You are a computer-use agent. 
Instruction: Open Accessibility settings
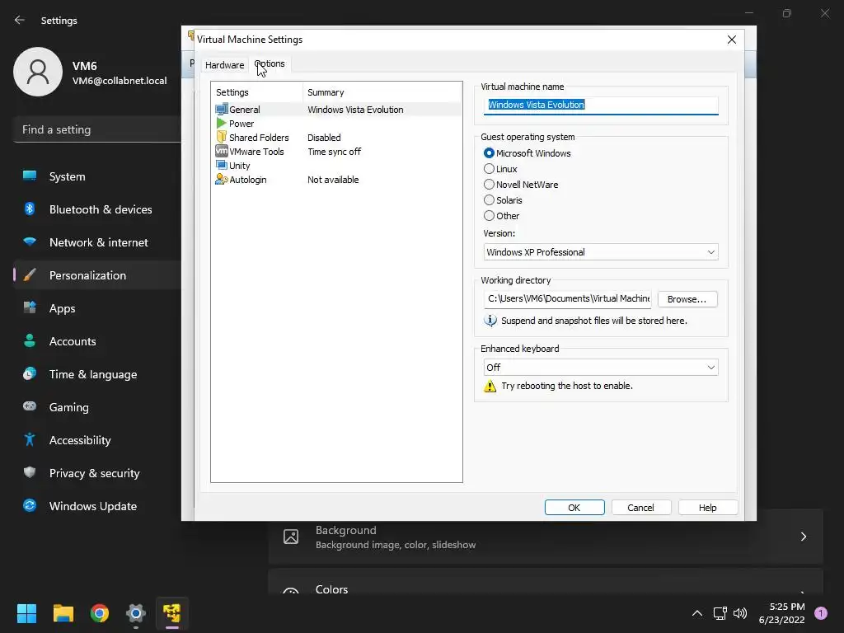[x=80, y=440]
